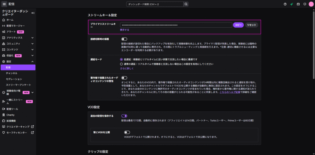Click the 拡張機能 puzzle icon
The height and width of the screenshot is (155, 315).
click(3, 121)
